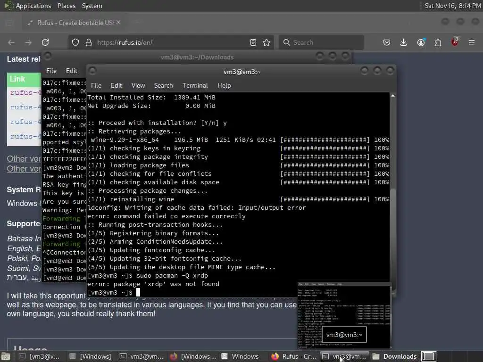Screen dimensions: 483x362
Task: Open the front terminal window menu button
Action: point(92,71)
